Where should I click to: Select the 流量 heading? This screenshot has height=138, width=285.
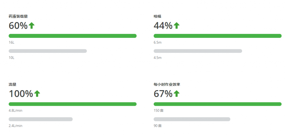[x=13, y=84]
